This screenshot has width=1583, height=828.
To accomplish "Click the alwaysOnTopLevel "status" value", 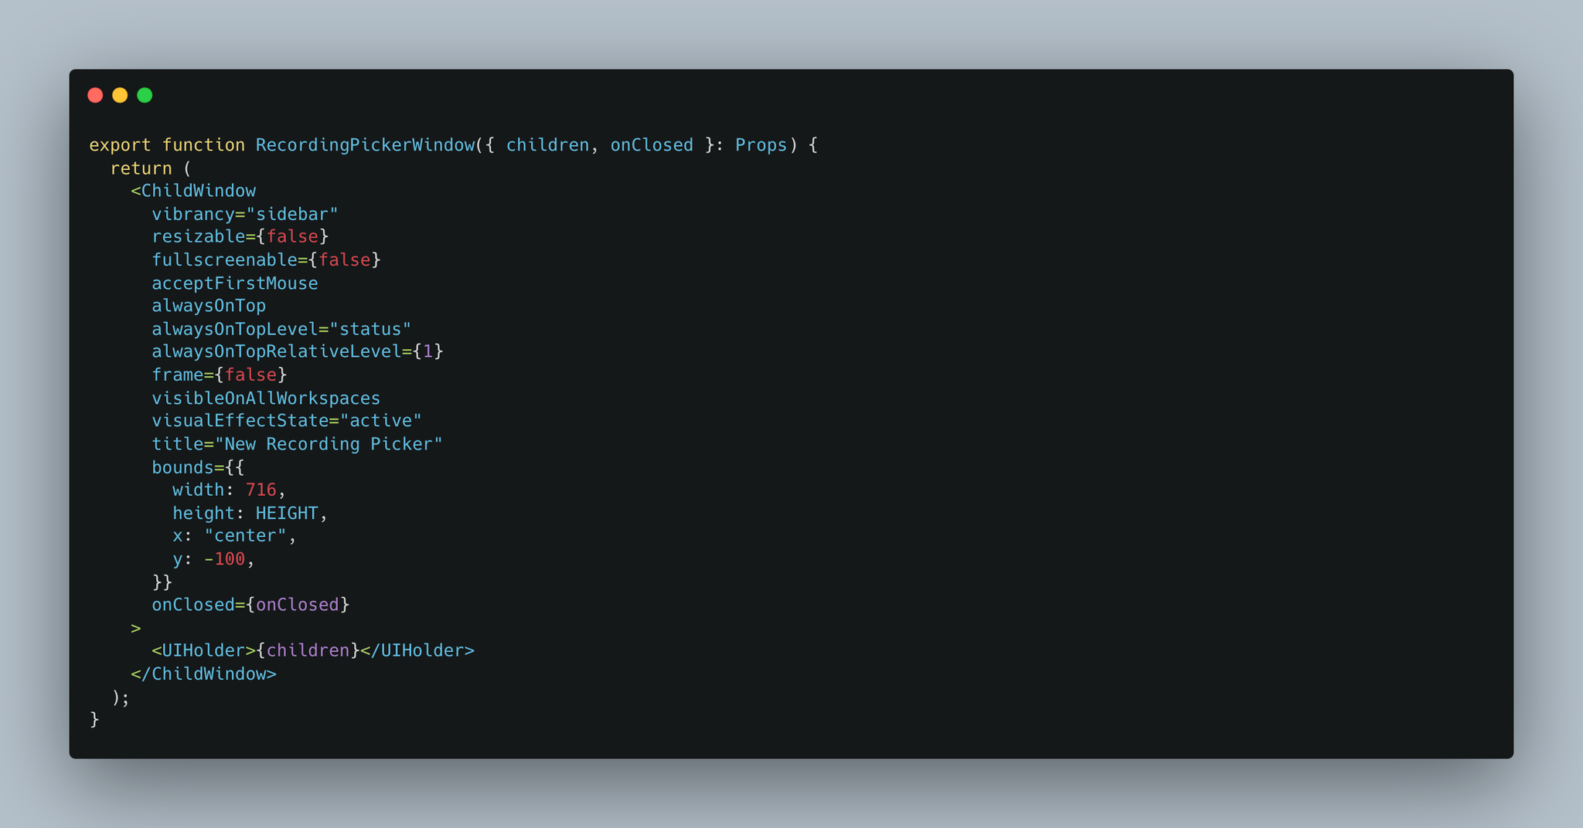I will (370, 329).
